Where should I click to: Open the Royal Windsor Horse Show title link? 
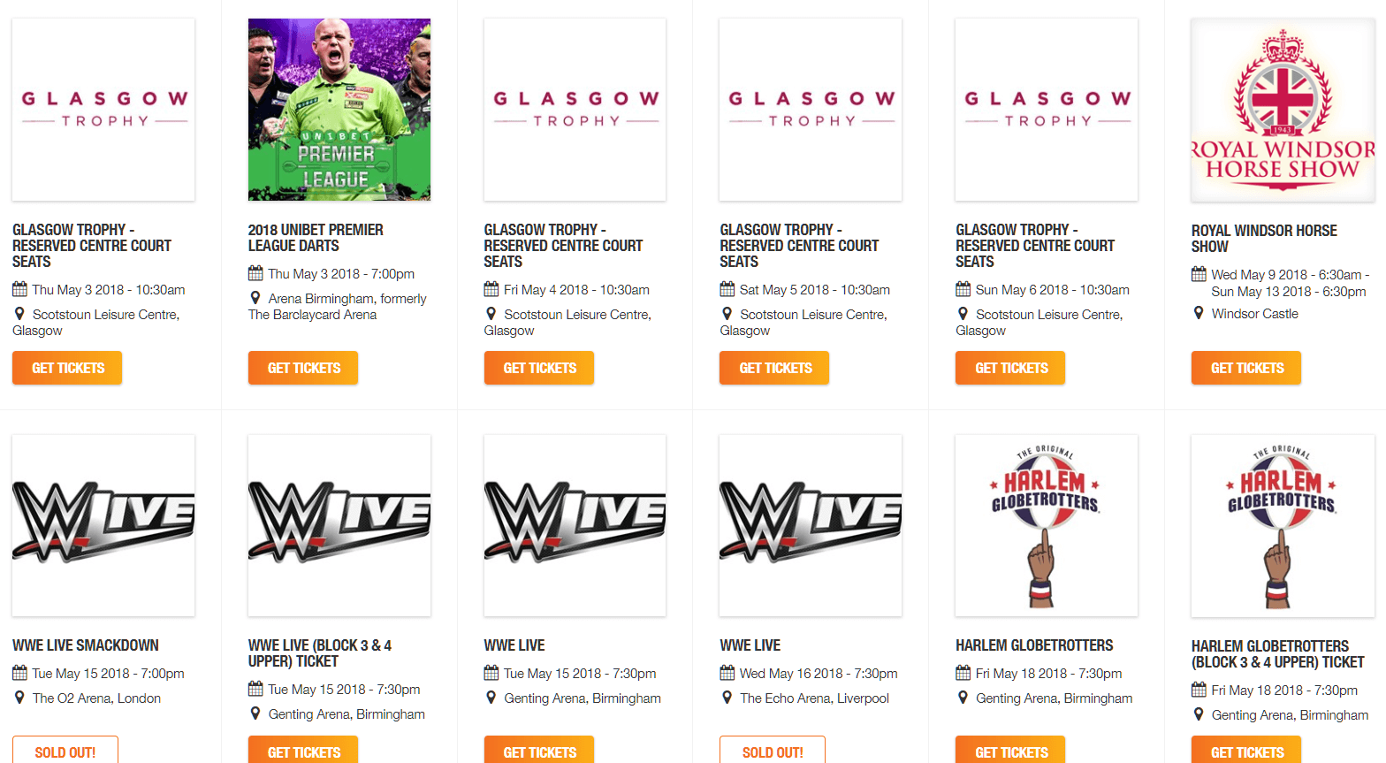[x=1264, y=239]
